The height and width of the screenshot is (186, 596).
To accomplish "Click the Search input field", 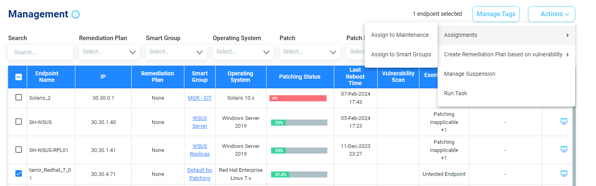I will click(x=41, y=52).
